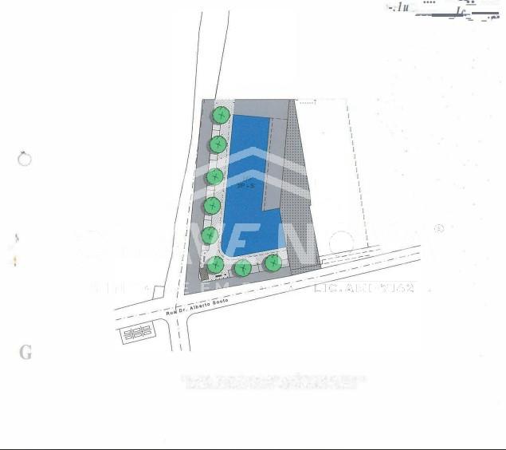
Task: Select the rightmost tree in the bottom row
Action: coord(273,262)
